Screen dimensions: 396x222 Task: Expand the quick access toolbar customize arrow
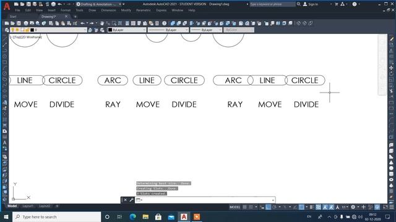124,4
